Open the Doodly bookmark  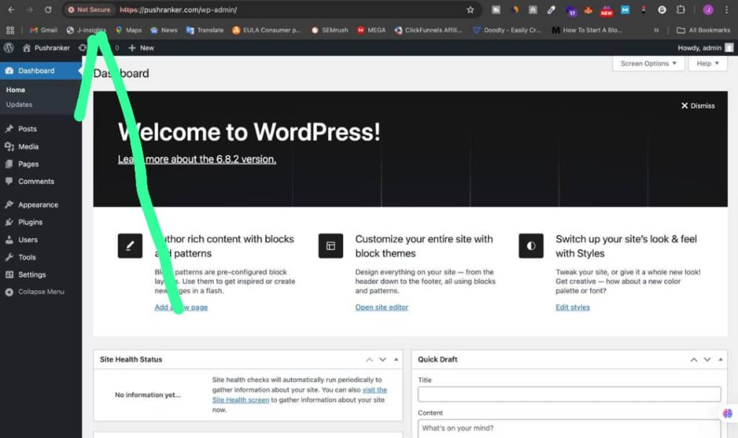pos(507,30)
